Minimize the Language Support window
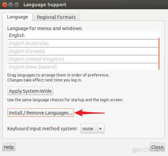The width and height of the screenshot is (168, 156). coord(11,5)
